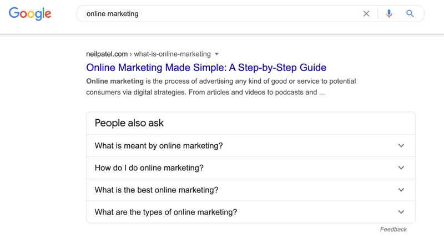The image size is (444, 244).
Task: Focus the search box containing 'online marketing'
Action: point(221,14)
